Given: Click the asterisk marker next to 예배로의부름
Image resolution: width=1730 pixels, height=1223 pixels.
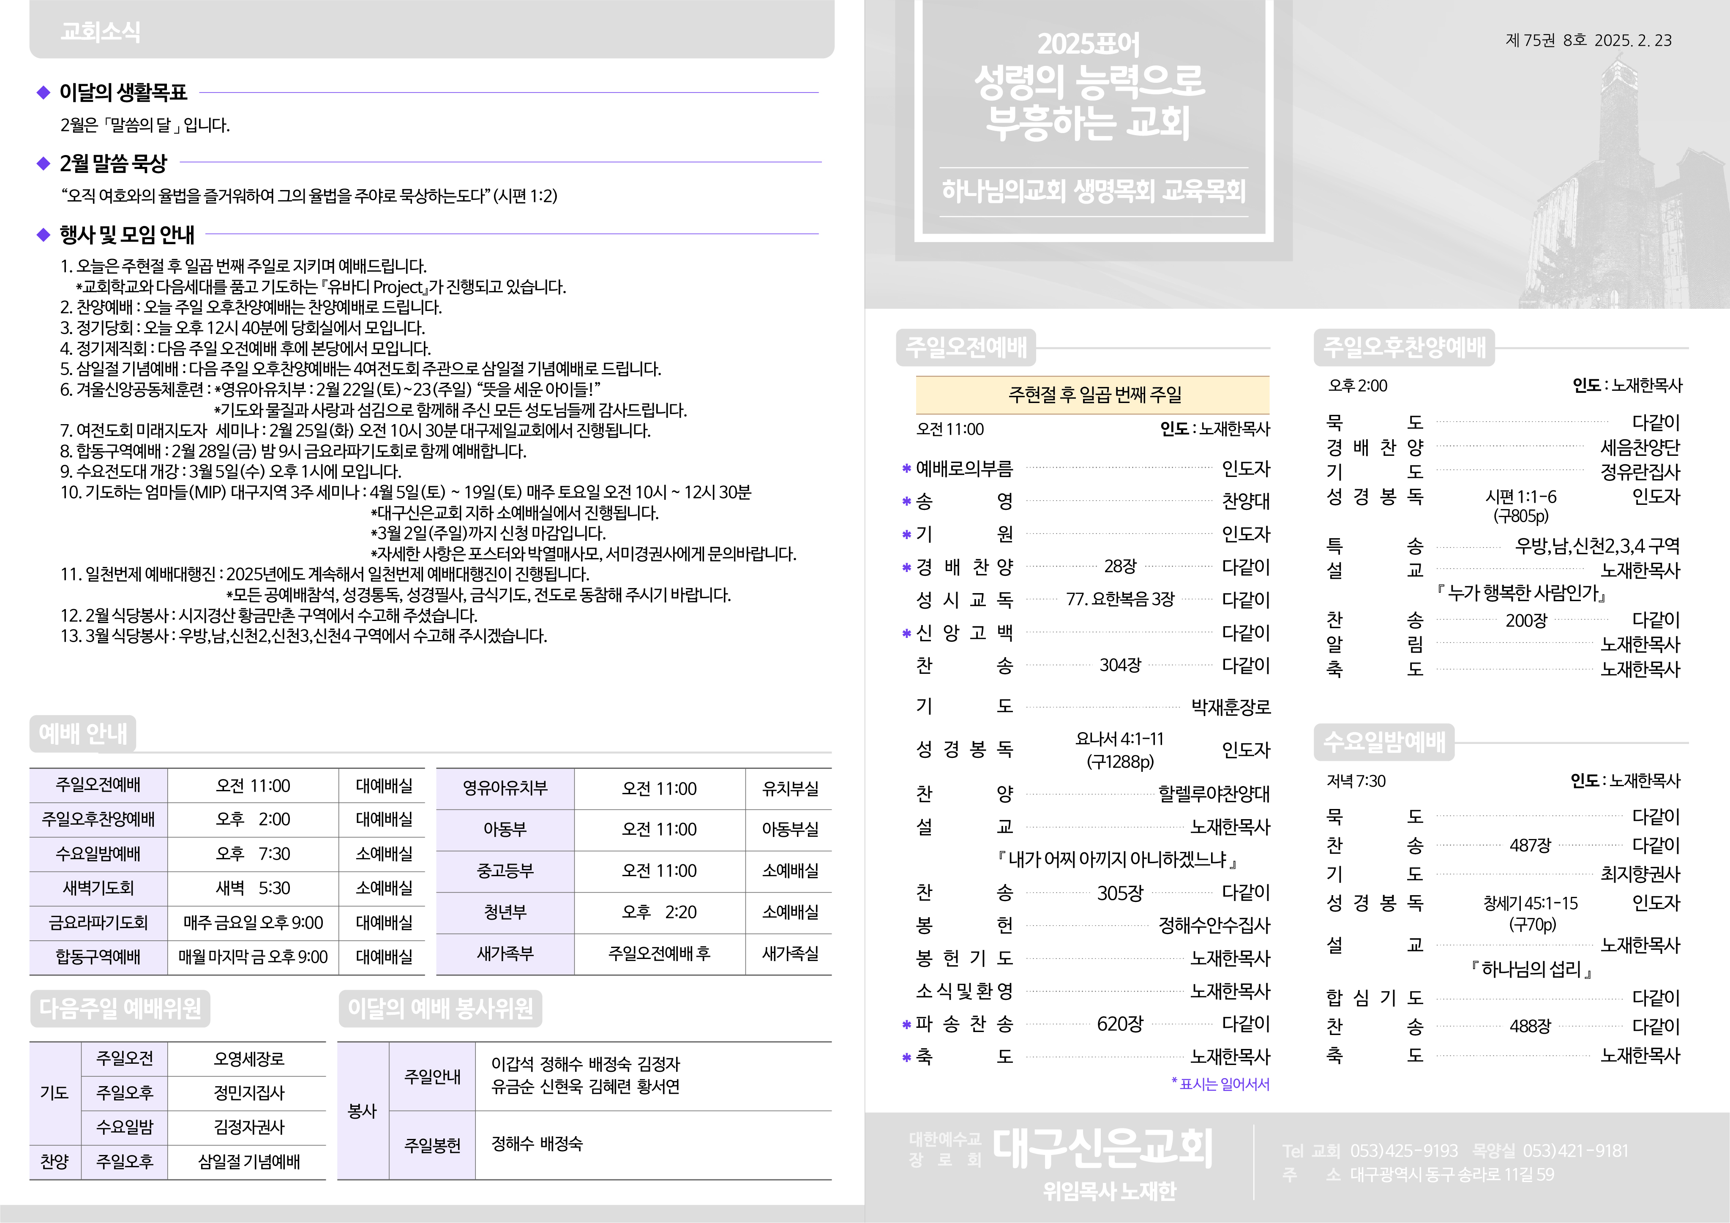Looking at the screenshot, I should click(906, 469).
